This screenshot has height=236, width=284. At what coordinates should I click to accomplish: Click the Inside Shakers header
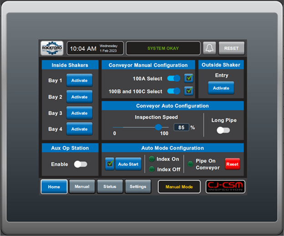click(x=70, y=65)
